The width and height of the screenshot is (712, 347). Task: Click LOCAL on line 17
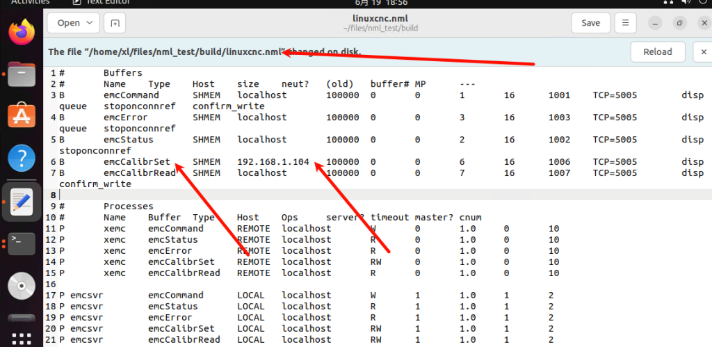tap(250, 296)
